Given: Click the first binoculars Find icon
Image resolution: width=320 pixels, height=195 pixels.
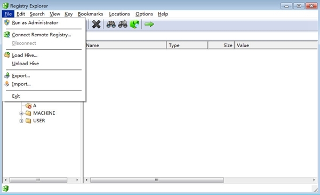Looking at the screenshot, I should click(111, 25).
